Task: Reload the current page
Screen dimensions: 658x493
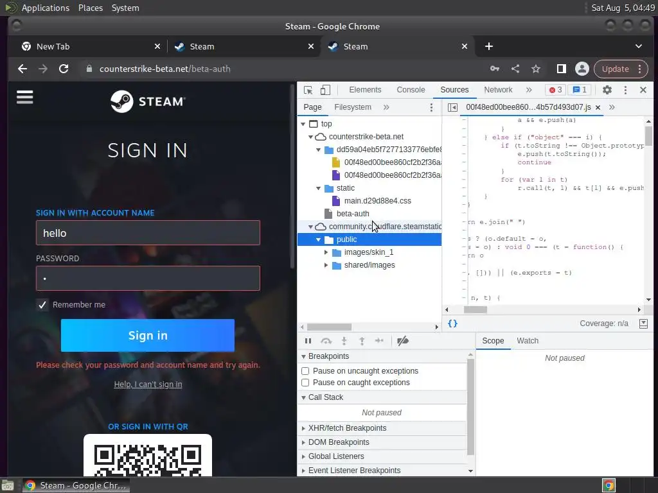Action: click(64, 69)
